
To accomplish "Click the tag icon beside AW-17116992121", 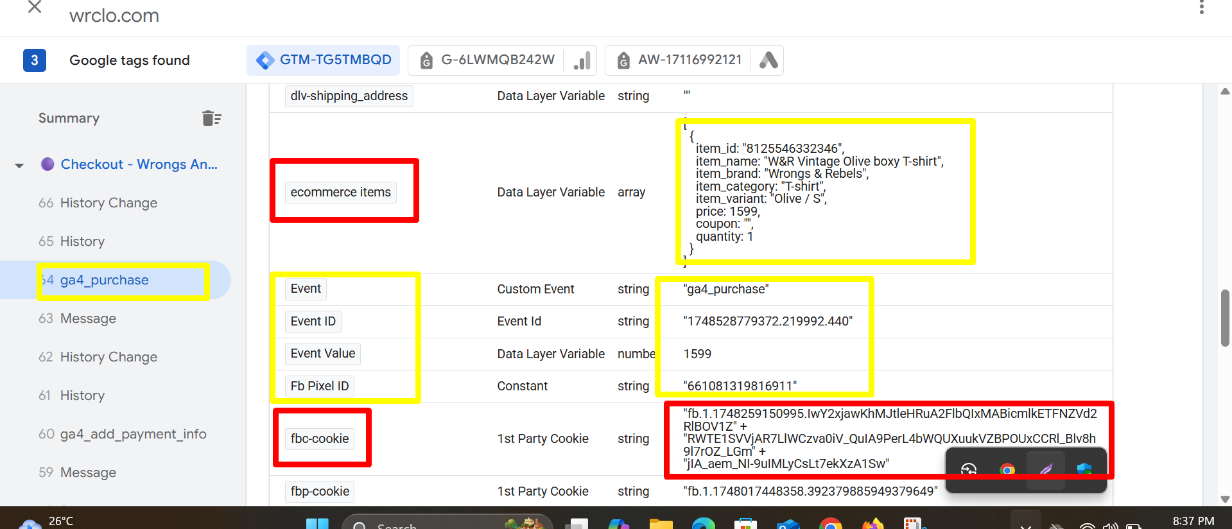I will click(623, 60).
